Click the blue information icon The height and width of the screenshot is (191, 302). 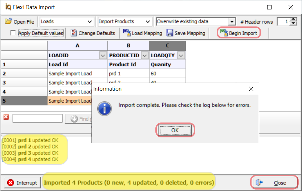point(105,109)
